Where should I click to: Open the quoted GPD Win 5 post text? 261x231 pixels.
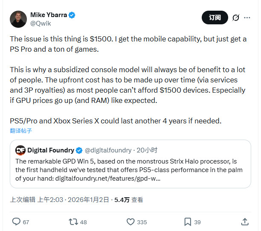pyautogui.click(x=128, y=170)
